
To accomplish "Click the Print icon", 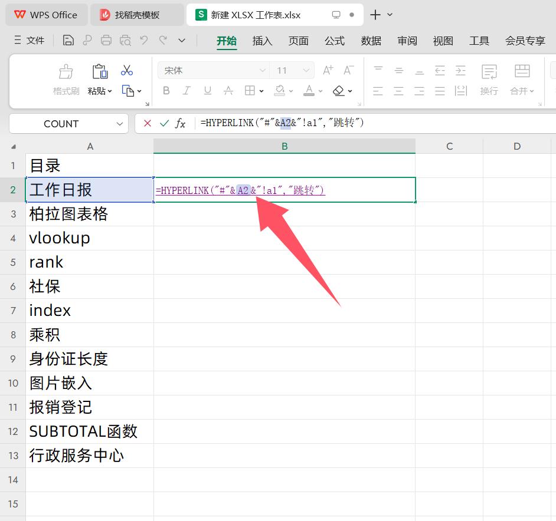I will click(106, 41).
